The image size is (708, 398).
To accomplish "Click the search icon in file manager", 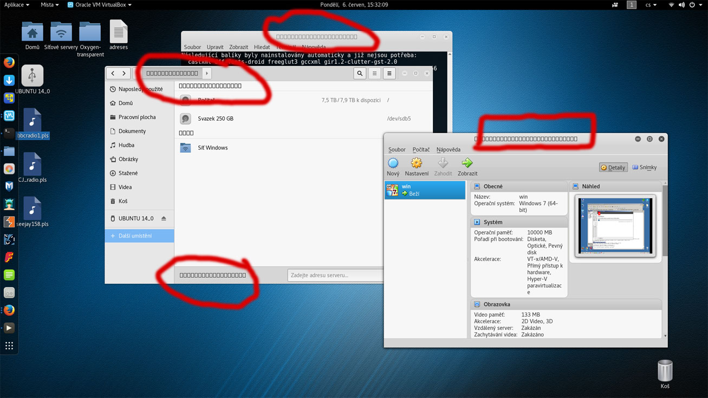I will coord(360,73).
